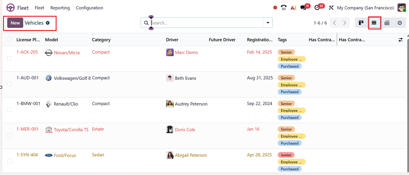Open the activities clock with 32 badge
This screenshot has height=175, width=409.
click(x=317, y=8)
